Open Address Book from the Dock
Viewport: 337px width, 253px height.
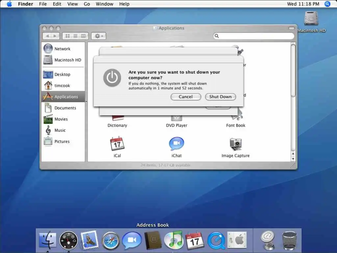click(153, 240)
